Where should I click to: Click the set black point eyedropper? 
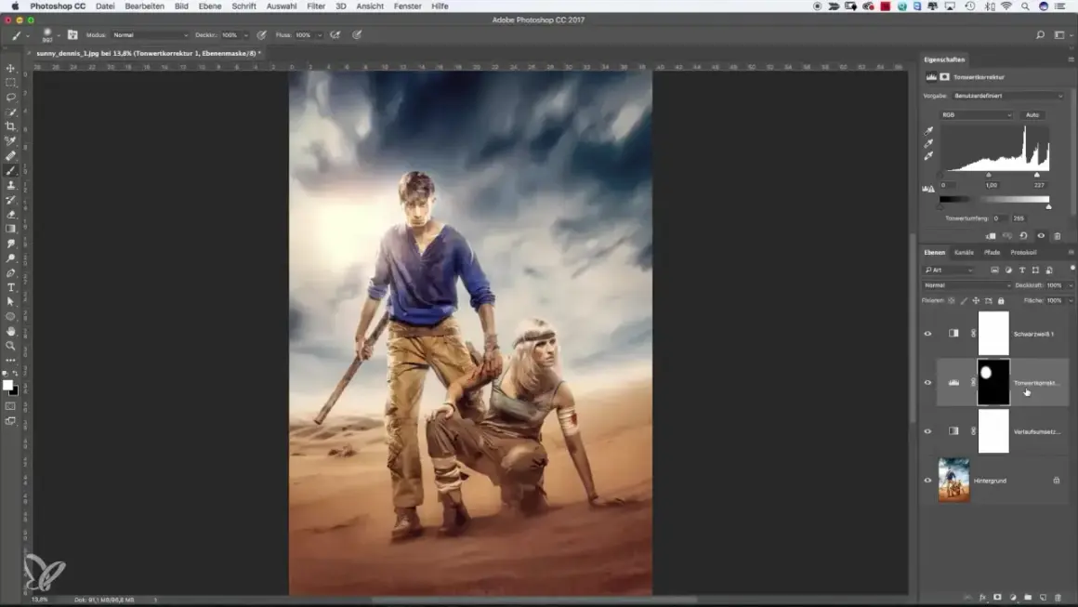coord(928,131)
